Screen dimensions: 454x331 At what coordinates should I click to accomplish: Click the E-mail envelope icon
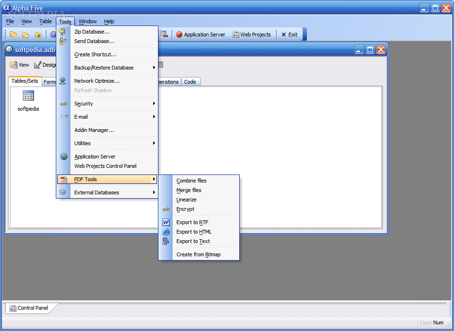(x=64, y=117)
